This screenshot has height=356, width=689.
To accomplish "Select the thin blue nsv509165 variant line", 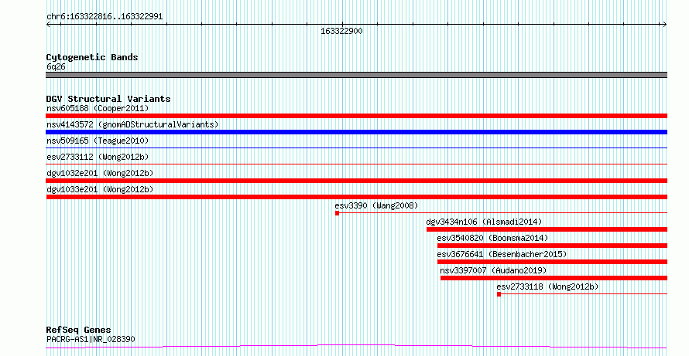I will click(x=357, y=148).
